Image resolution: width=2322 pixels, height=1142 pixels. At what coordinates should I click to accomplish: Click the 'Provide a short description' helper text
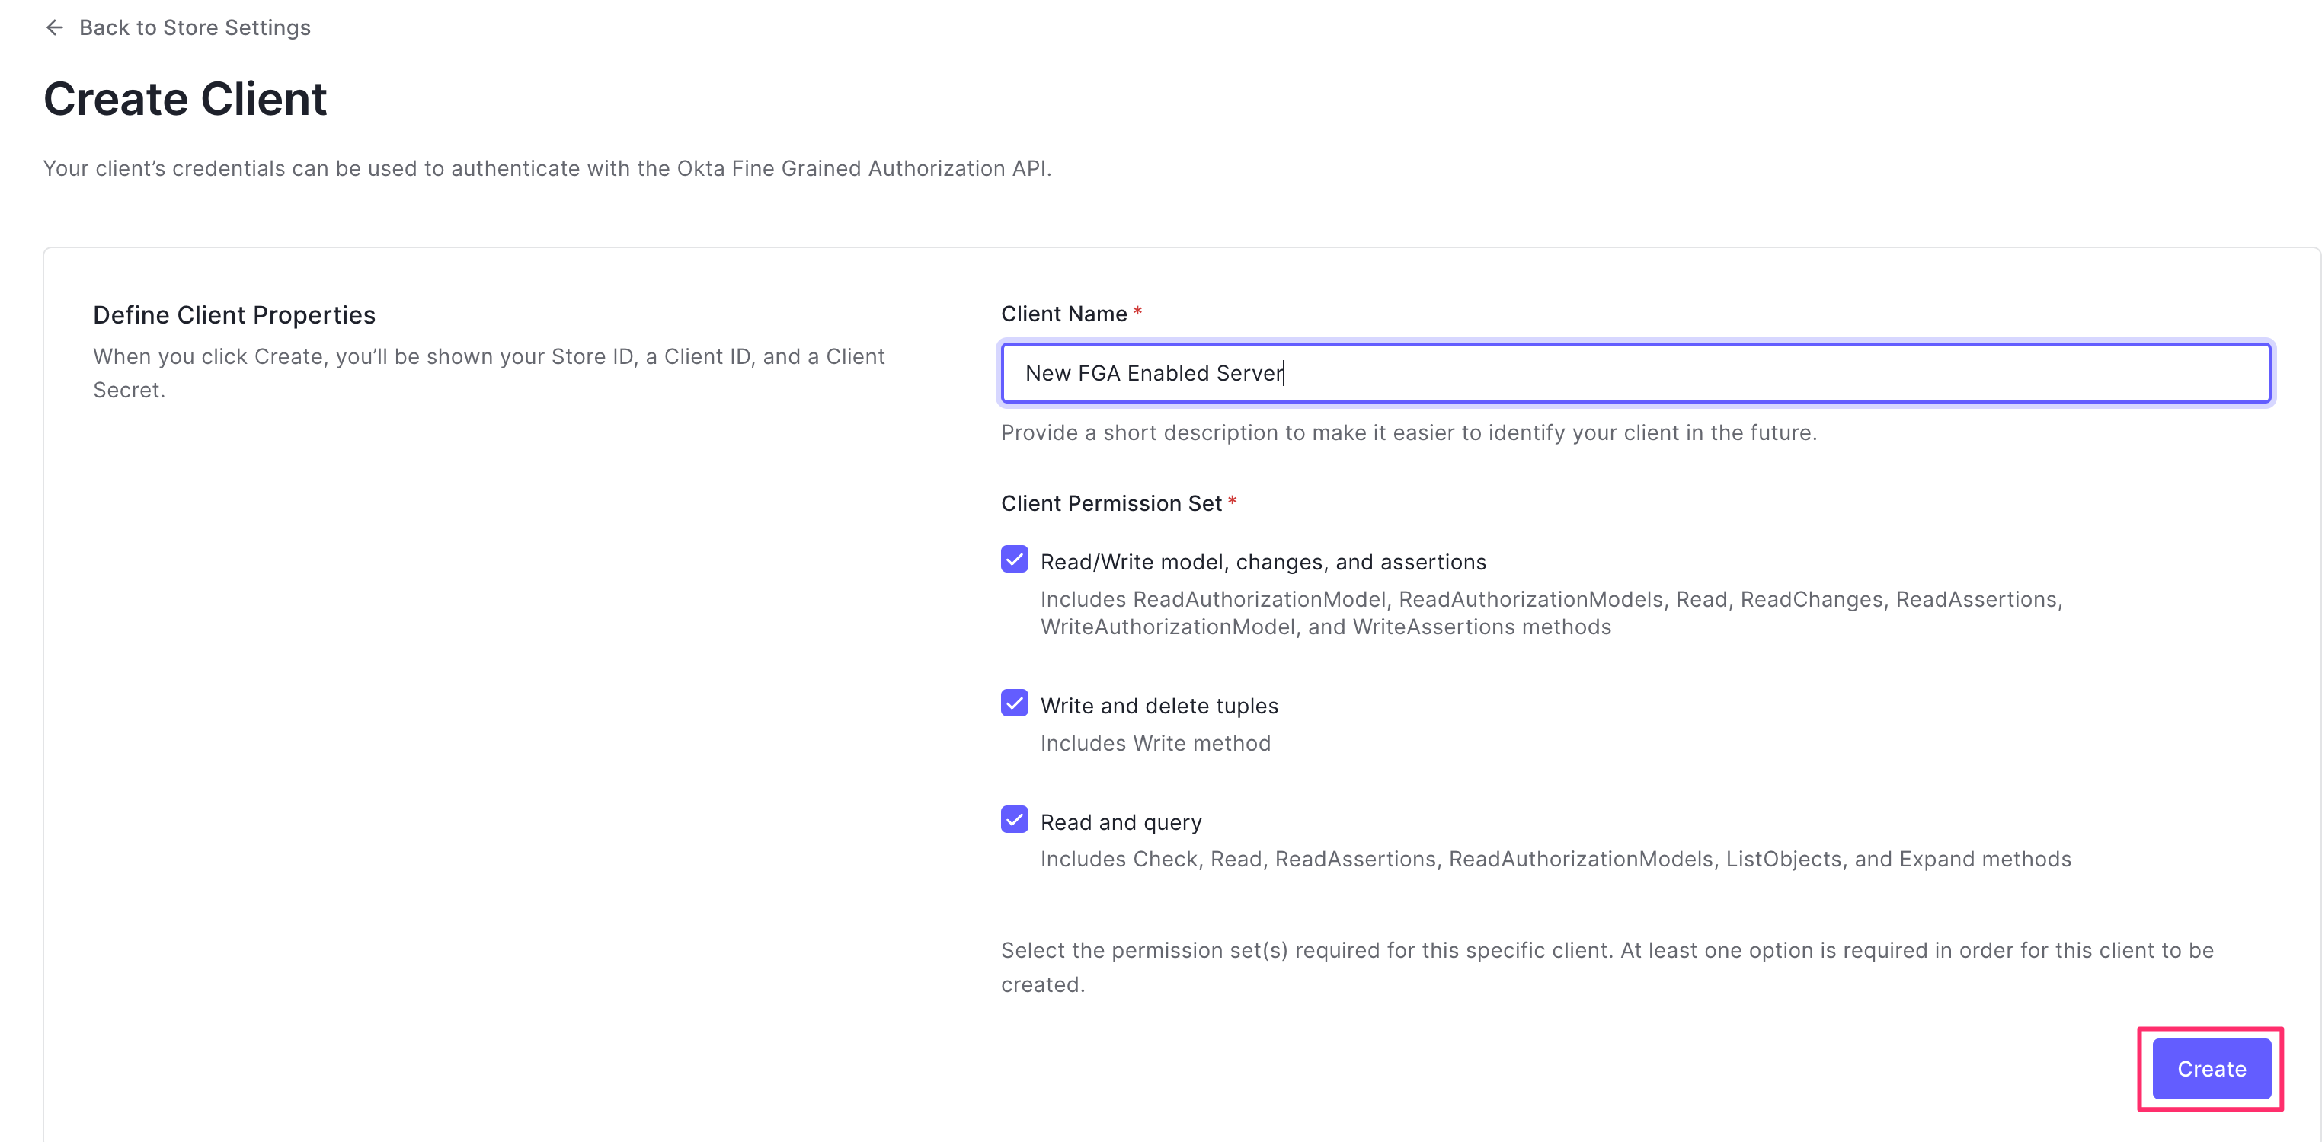pos(1408,432)
